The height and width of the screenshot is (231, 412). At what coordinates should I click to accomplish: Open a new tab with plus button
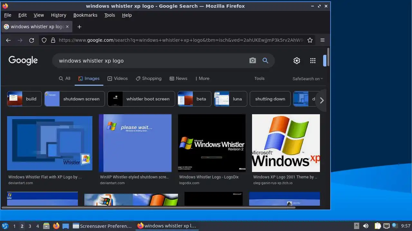click(x=79, y=27)
